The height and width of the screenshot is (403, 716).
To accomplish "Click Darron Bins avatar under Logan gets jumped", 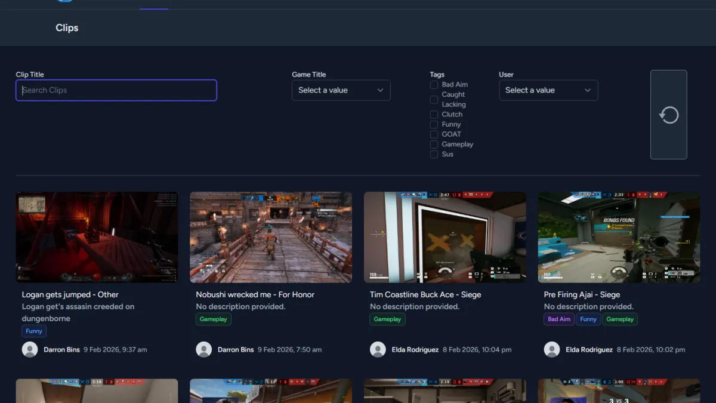I will (x=30, y=350).
